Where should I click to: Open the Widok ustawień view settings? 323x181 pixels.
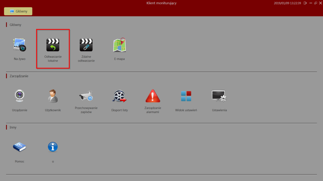tap(186, 96)
